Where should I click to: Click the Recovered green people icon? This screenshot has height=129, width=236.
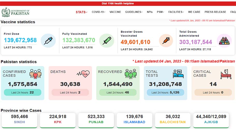click(x=131, y=74)
